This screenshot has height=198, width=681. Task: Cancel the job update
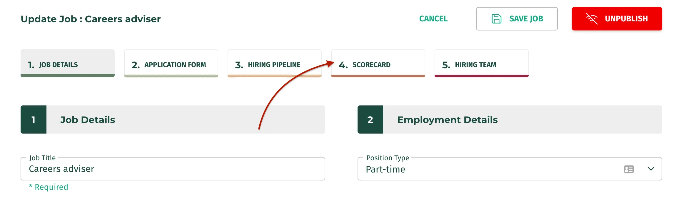(433, 19)
